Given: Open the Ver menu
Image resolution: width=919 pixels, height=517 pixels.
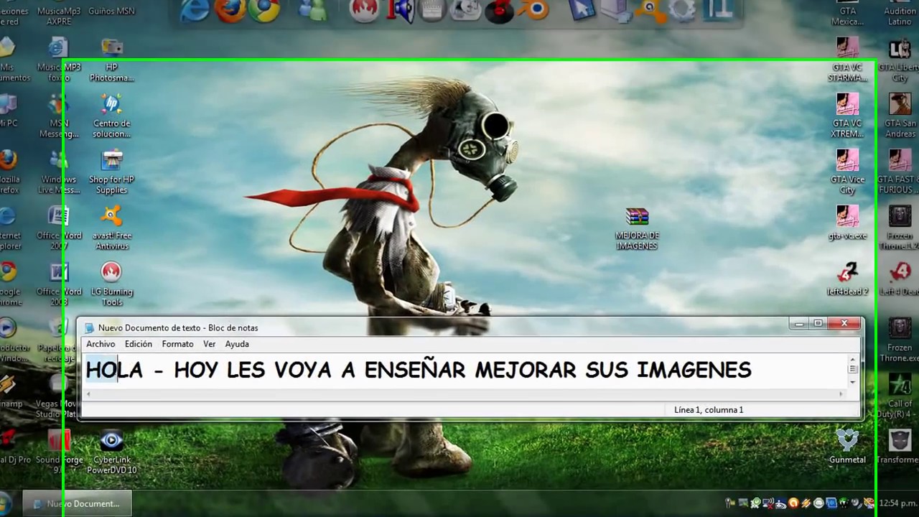Looking at the screenshot, I should pyautogui.click(x=210, y=345).
